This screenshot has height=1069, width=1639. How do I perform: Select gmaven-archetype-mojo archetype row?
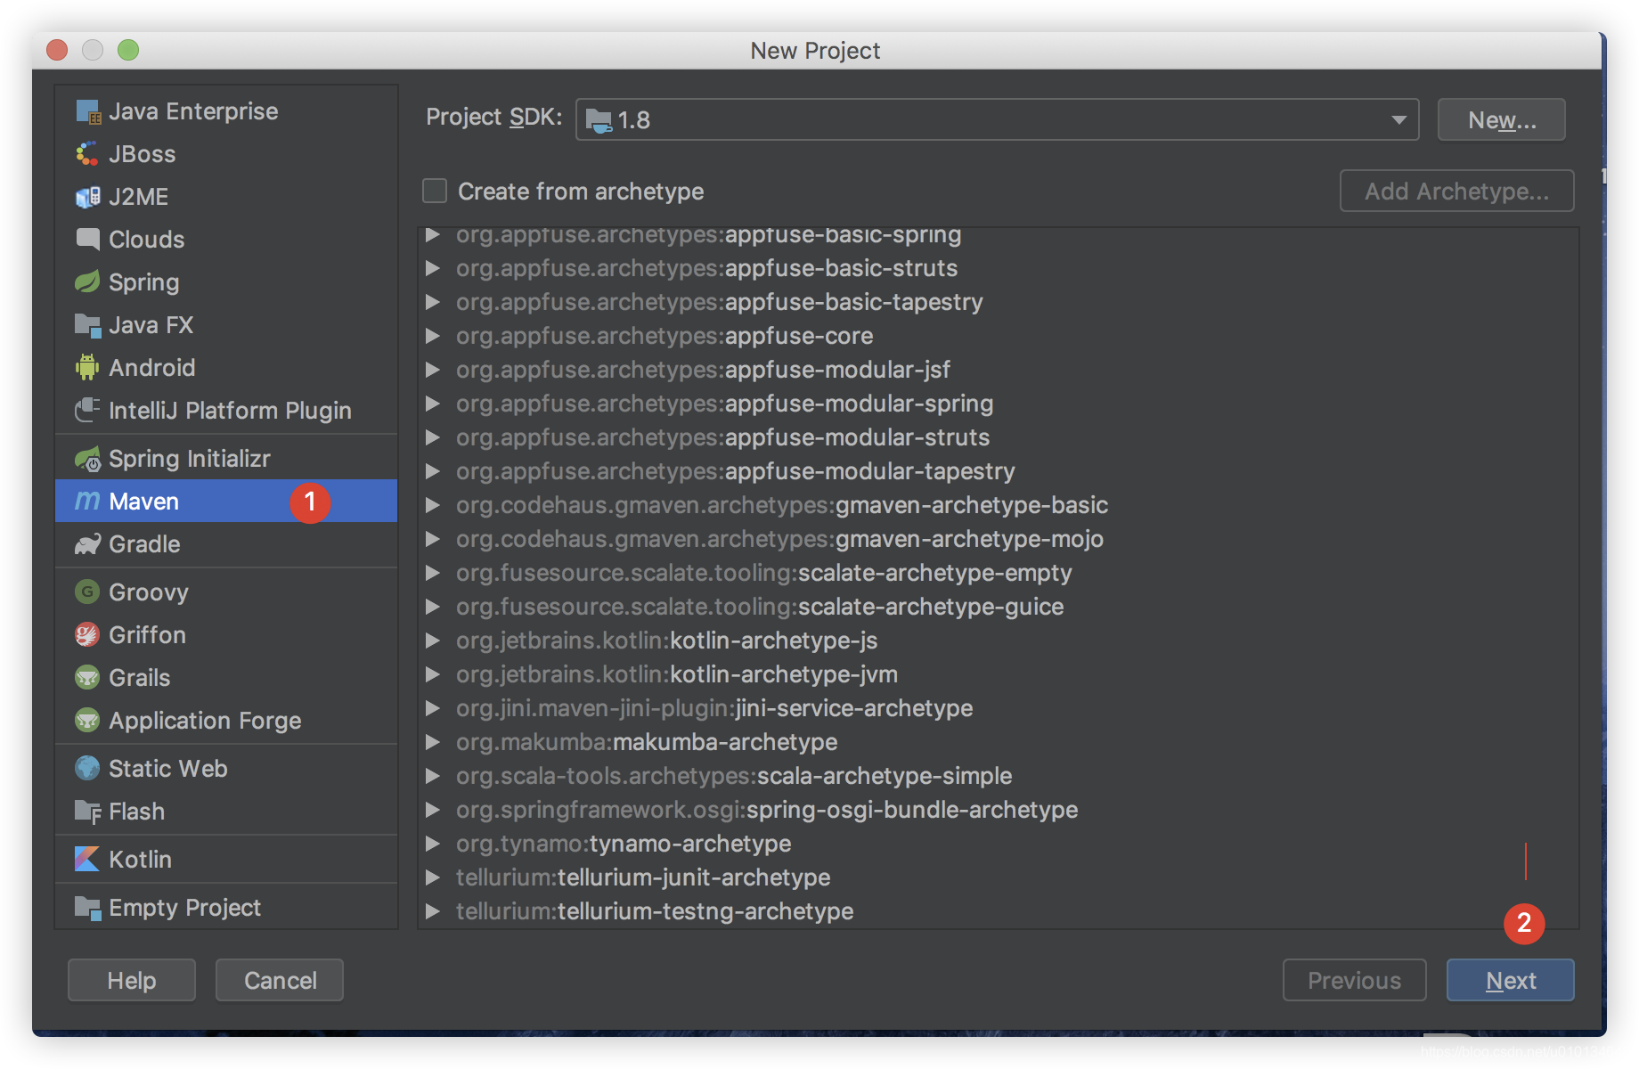pyautogui.click(x=998, y=539)
